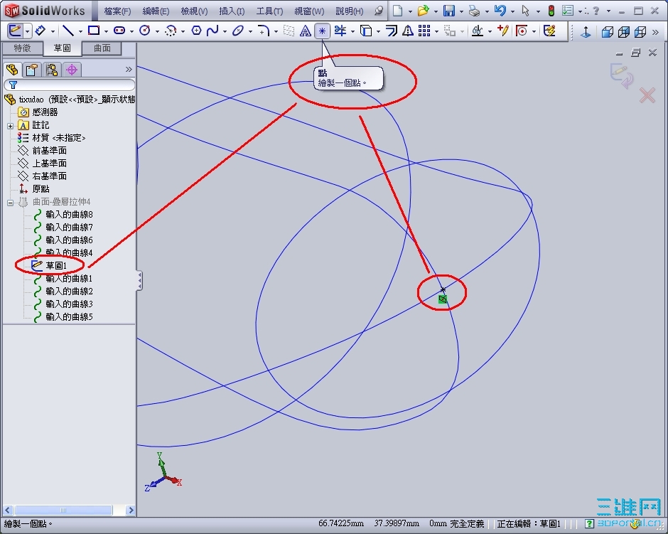This screenshot has height=534, width=668.
Task: Open the Options checklist icon
Action: [568, 11]
